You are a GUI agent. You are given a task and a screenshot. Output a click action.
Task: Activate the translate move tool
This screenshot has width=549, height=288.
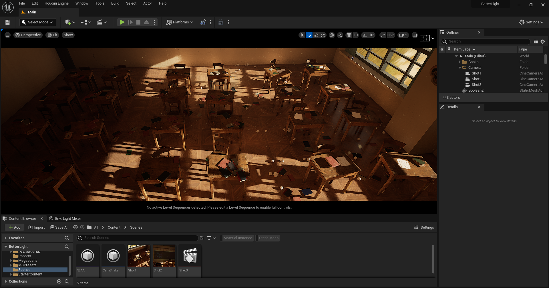coord(309,35)
